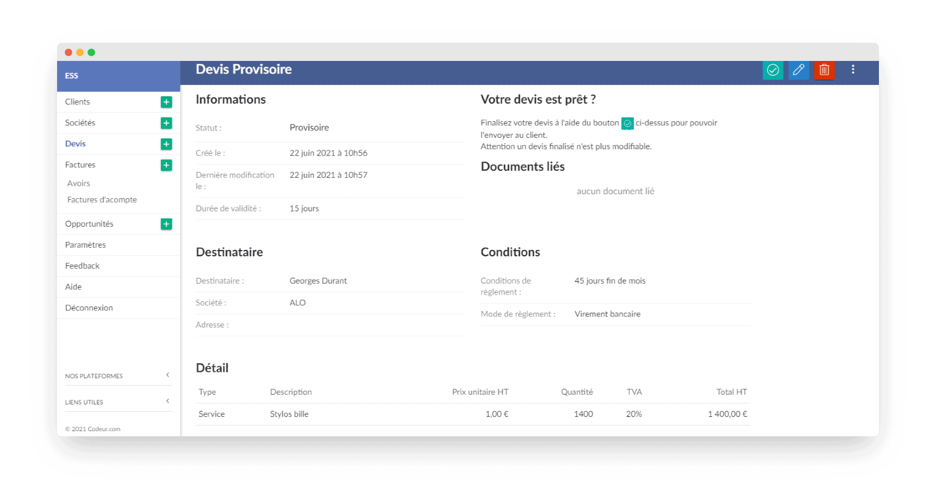Image resolution: width=936 pixels, height=479 pixels.
Task: Click the 45 jours fin de mois value
Action: 610,281
